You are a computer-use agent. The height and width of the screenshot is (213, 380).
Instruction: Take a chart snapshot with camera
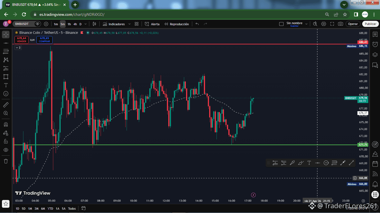[x=340, y=24]
